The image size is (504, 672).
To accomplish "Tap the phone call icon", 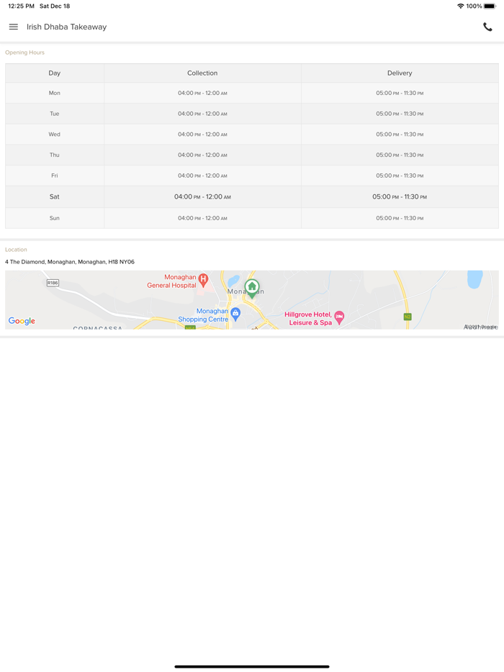I will coord(487,27).
